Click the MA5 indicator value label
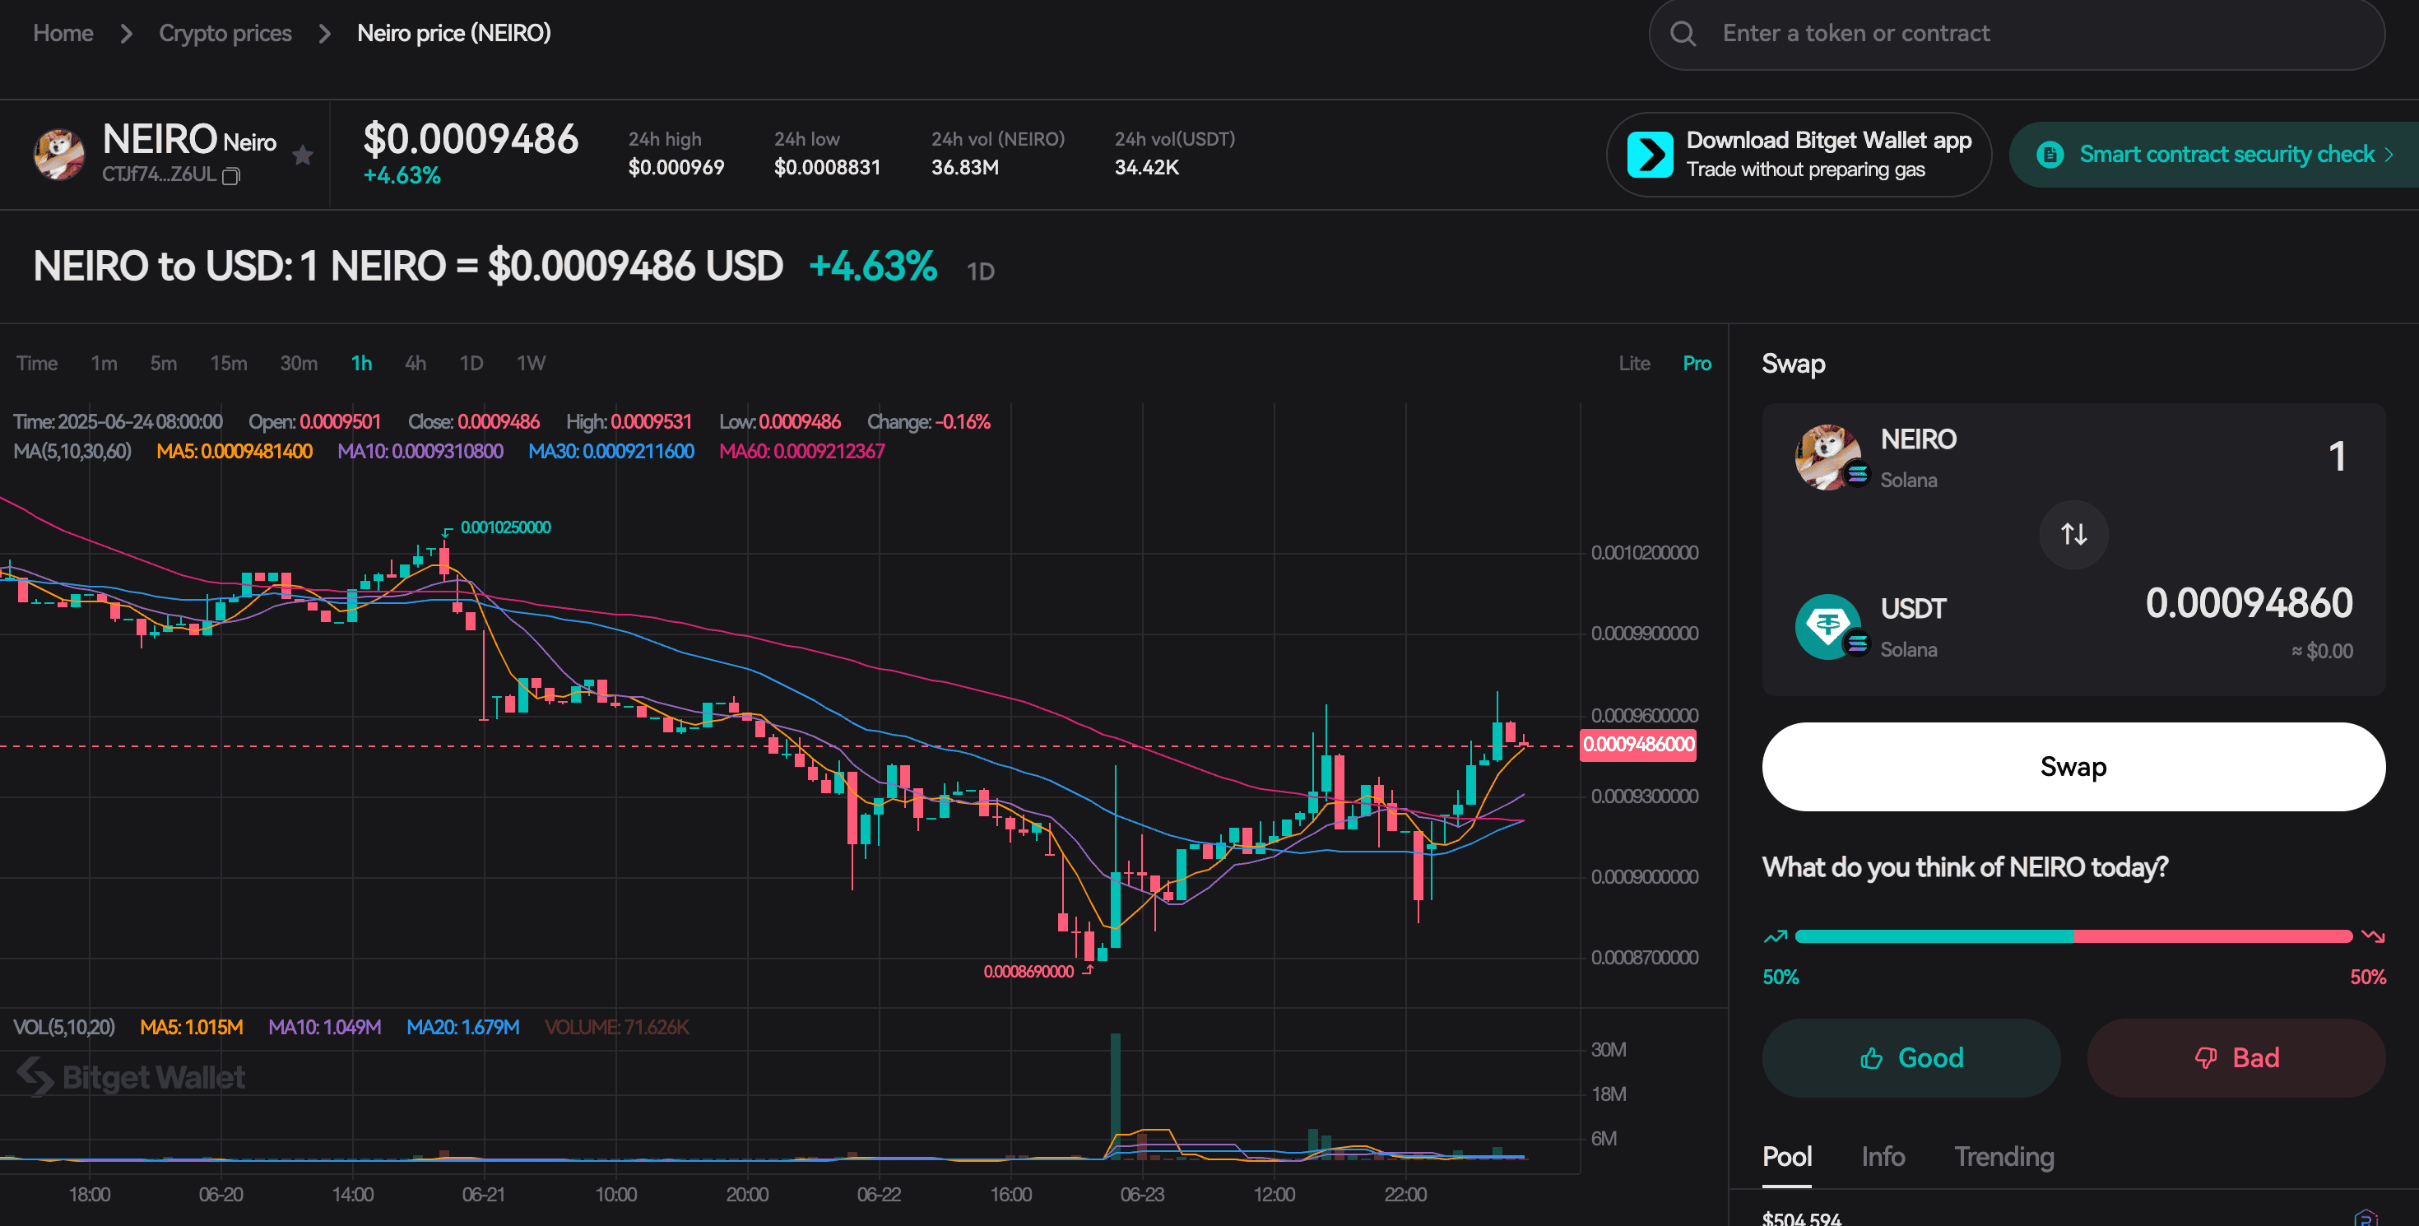 tap(234, 452)
